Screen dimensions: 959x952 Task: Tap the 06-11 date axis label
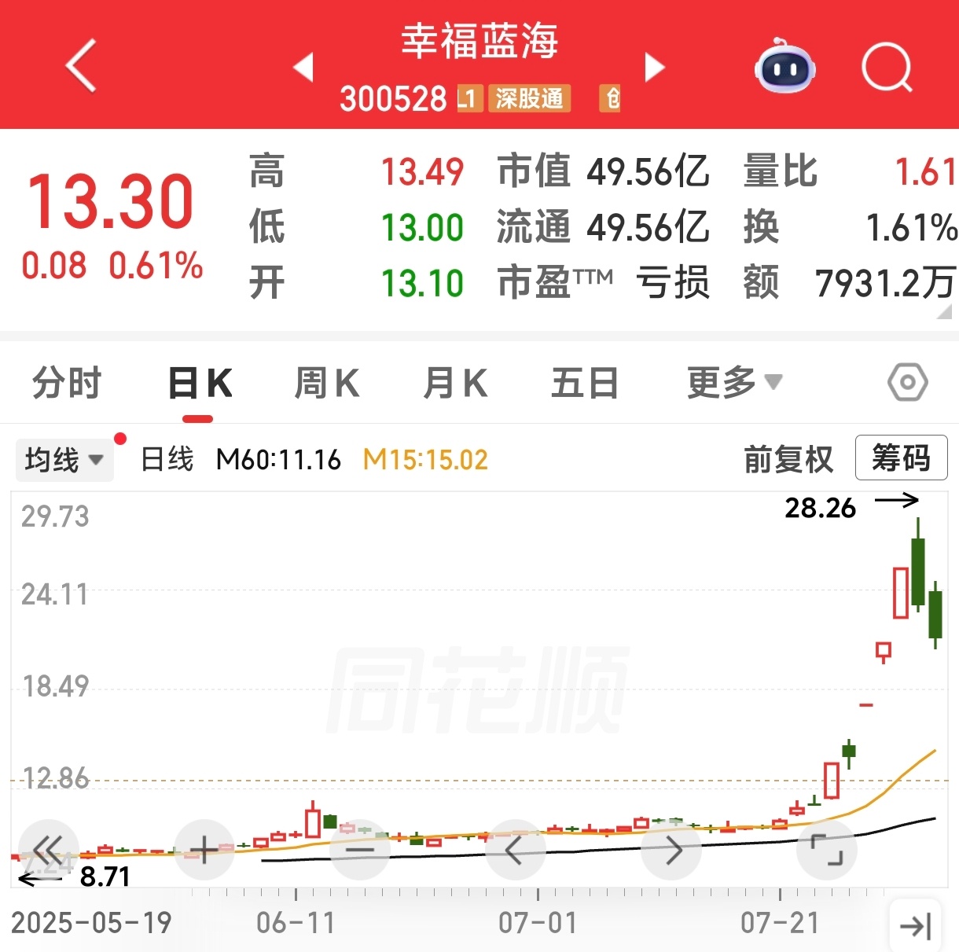(296, 922)
